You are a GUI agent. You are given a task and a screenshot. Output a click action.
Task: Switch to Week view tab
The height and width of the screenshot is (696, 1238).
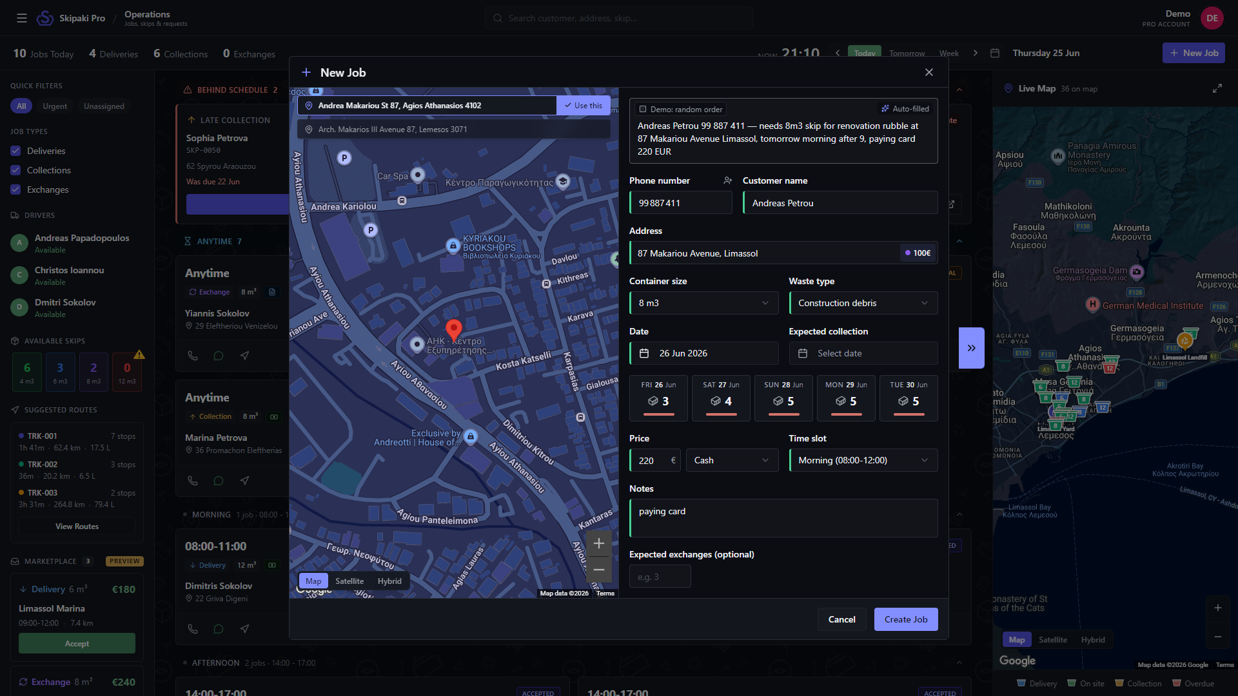[948, 53]
